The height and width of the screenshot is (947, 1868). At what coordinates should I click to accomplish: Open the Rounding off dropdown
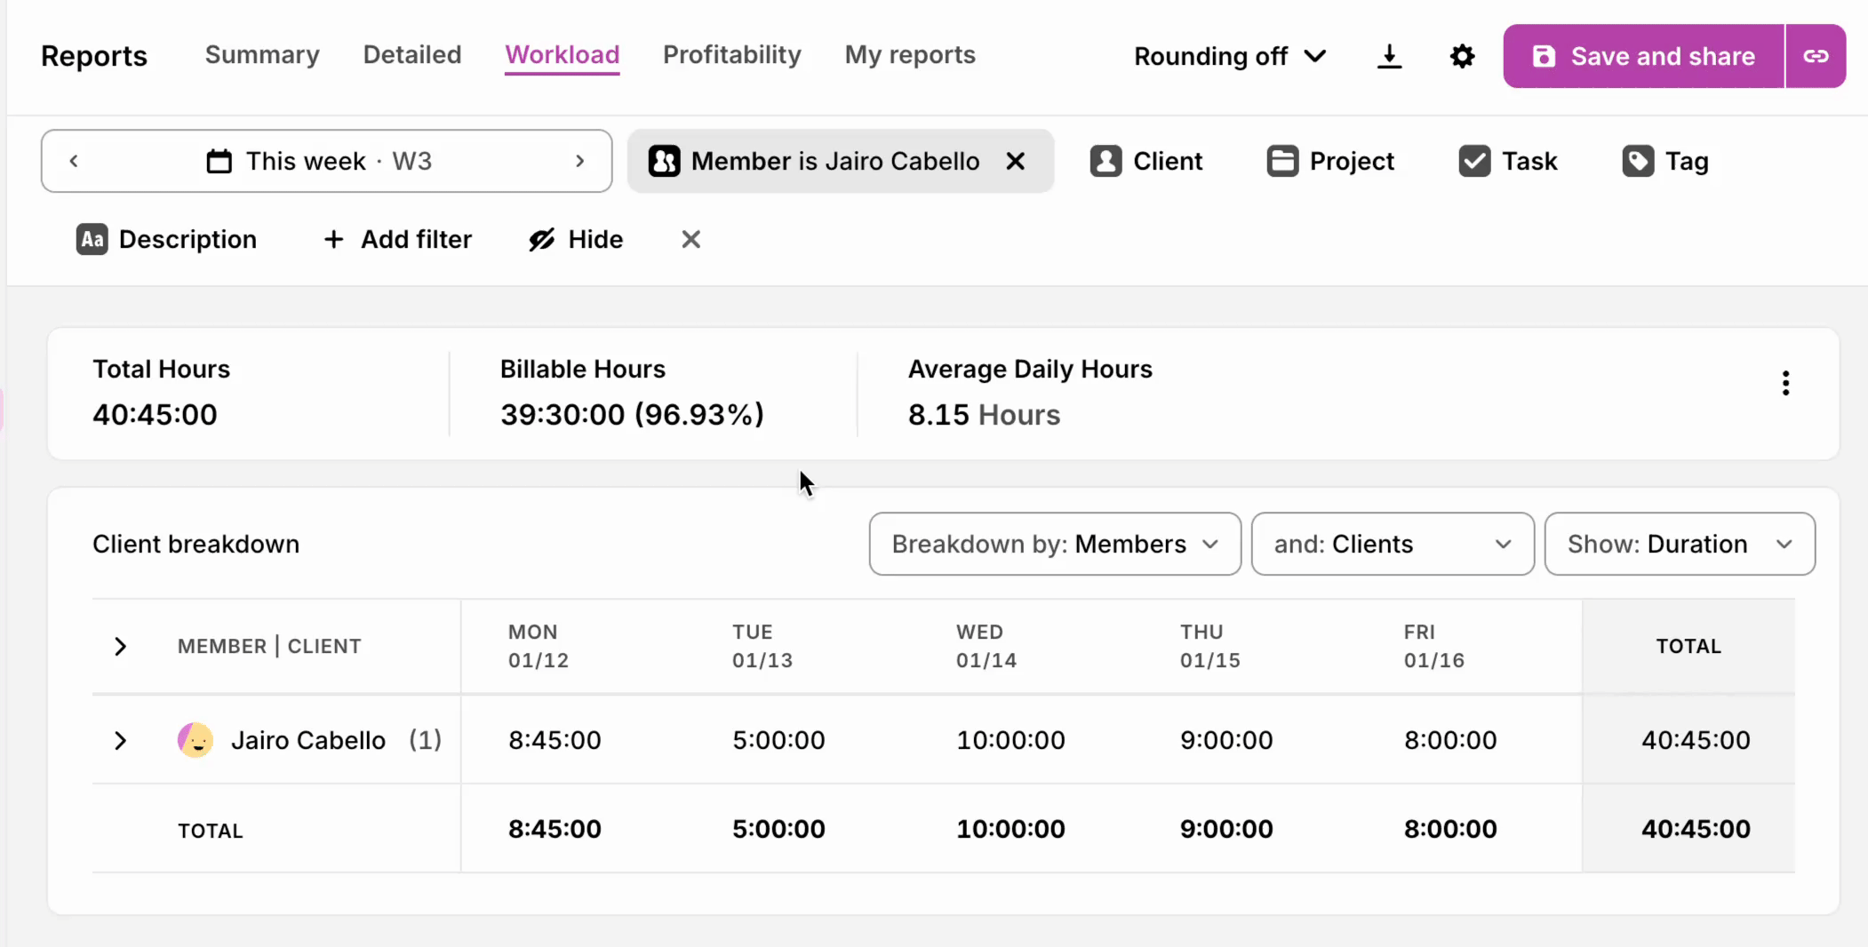coord(1230,57)
